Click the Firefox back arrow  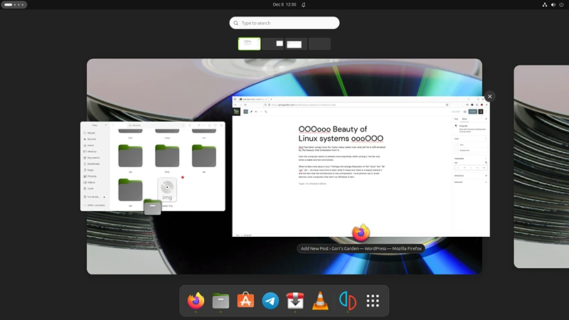click(x=235, y=105)
